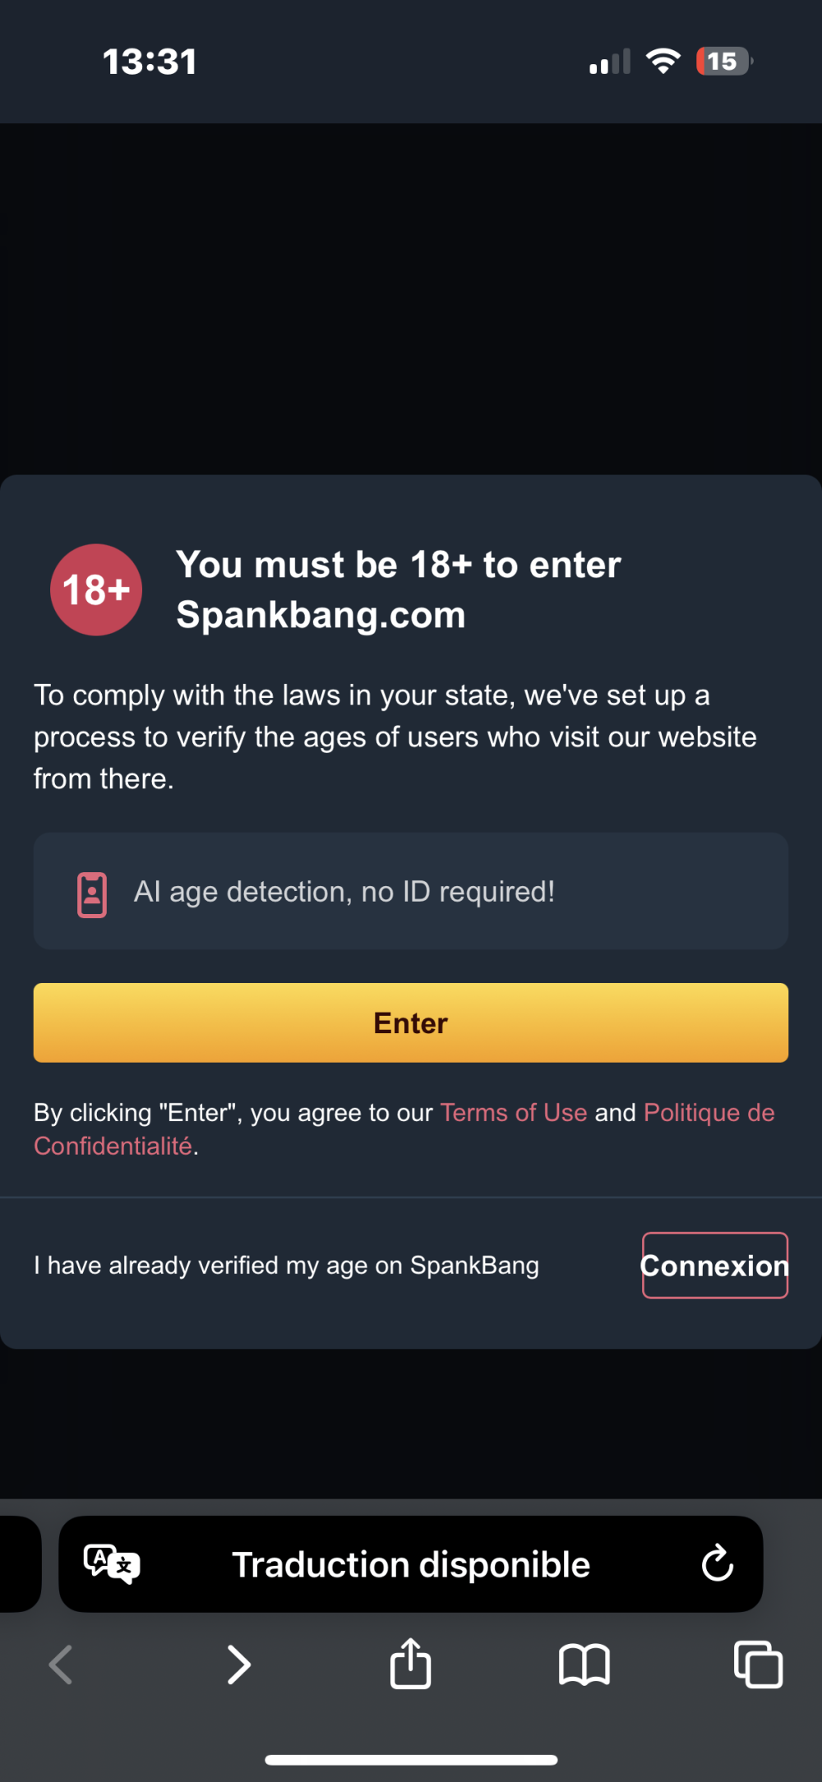Screen dimensions: 822x1782
Task: Tap the cellular signal bars icon
Action: 610,61
